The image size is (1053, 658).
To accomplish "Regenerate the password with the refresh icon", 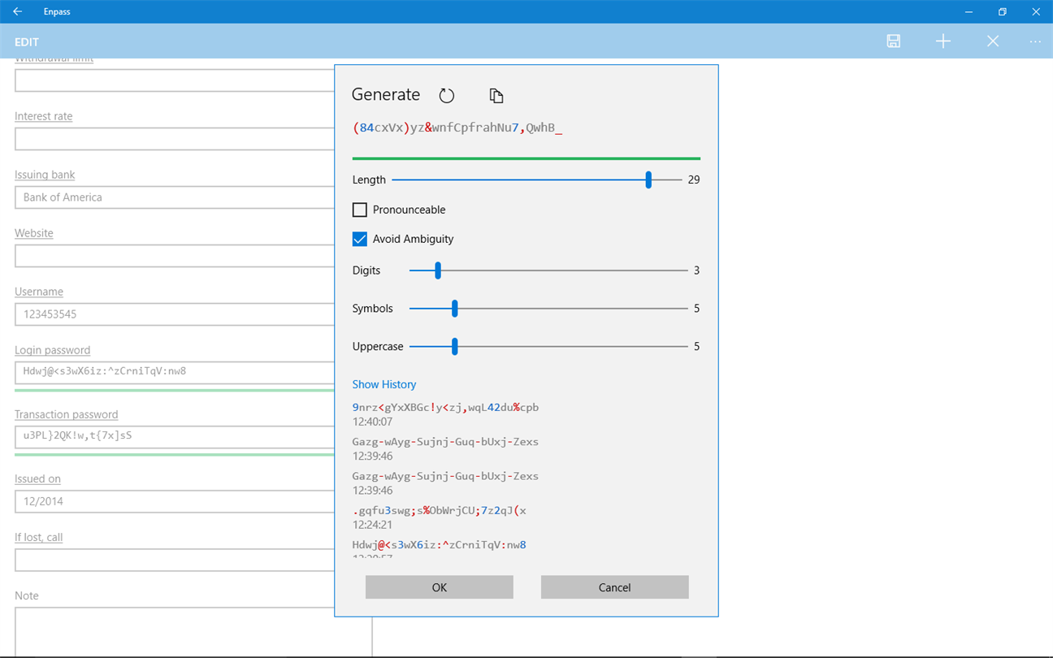I will pos(447,96).
